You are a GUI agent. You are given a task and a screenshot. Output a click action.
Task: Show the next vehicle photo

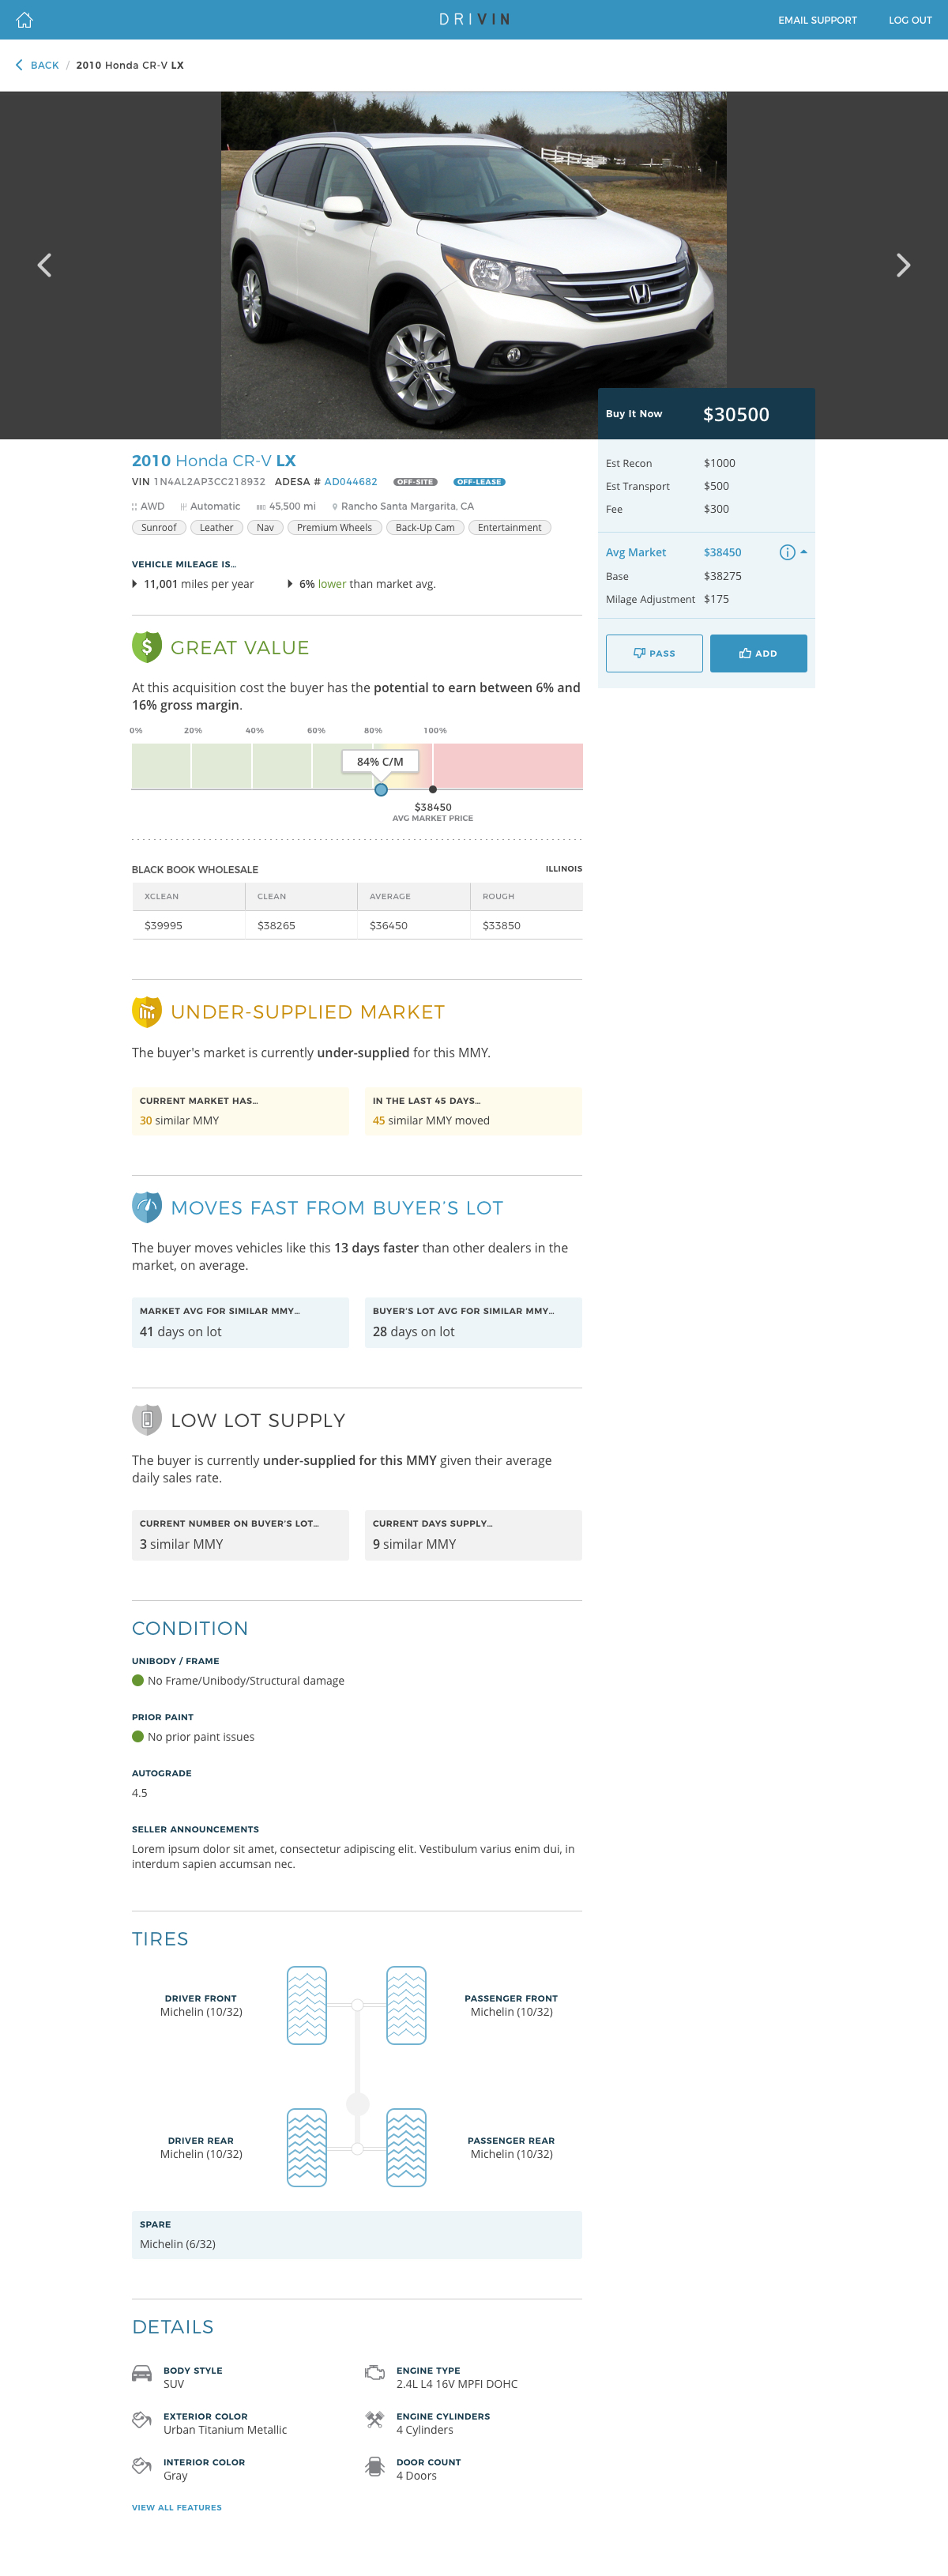(x=903, y=265)
